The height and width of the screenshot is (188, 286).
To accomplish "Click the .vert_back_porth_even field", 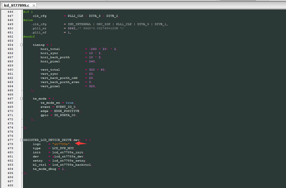I will click(59, 82).
